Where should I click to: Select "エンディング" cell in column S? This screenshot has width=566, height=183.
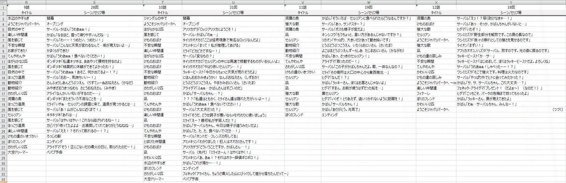pyautogui.click(x=94, y=142)
